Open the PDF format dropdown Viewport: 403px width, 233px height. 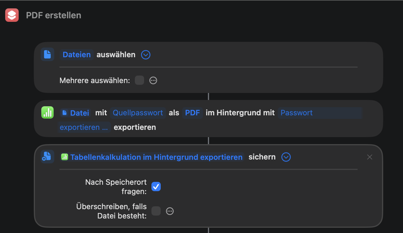[192, 113]
